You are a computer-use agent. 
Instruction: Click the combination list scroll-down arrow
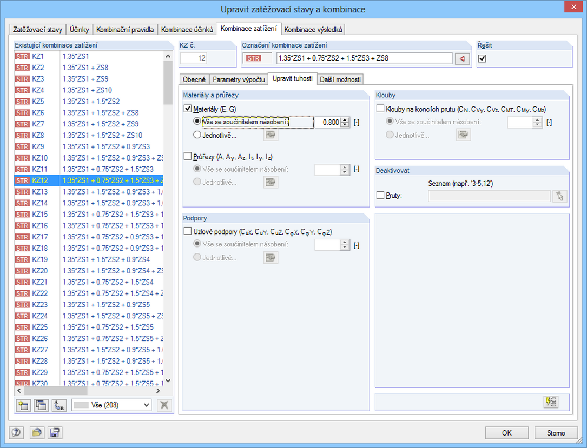point(168,380)
